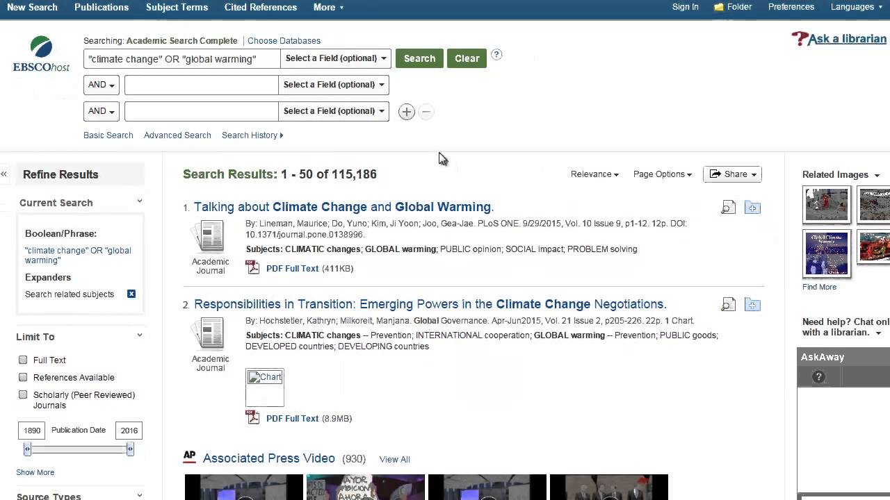
Task: Click the AskAway help question mark icon
Action: point(818,377)
